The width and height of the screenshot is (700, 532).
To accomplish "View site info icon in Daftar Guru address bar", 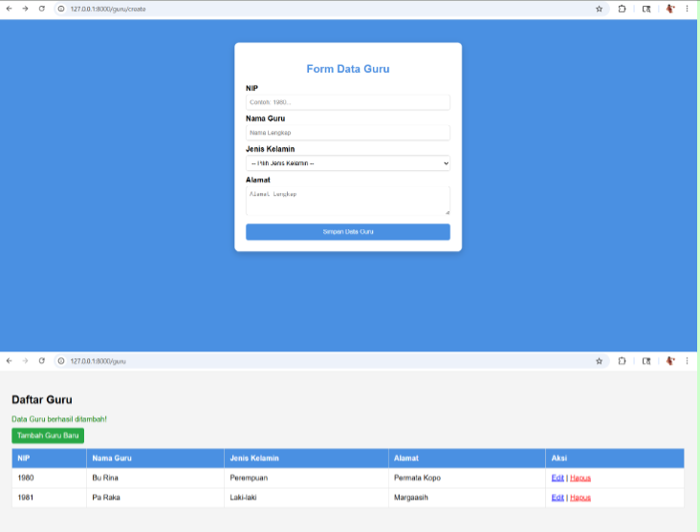I will pos(61,361).
